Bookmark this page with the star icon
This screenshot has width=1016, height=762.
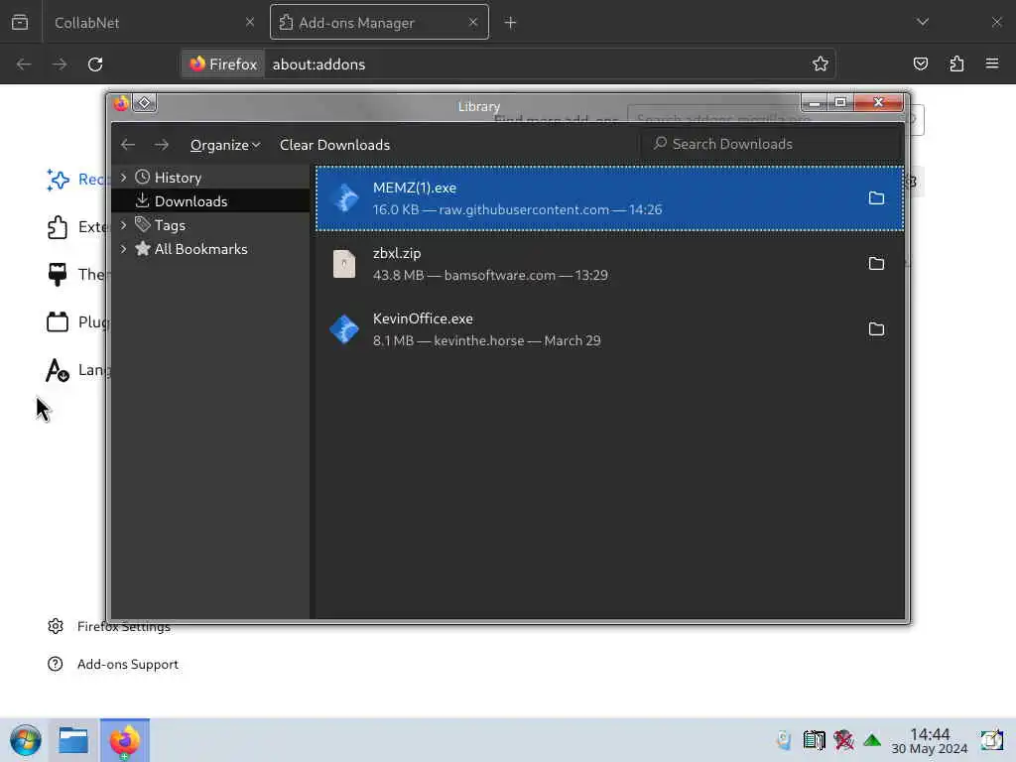pyautogui.click(x=821, y=63)
